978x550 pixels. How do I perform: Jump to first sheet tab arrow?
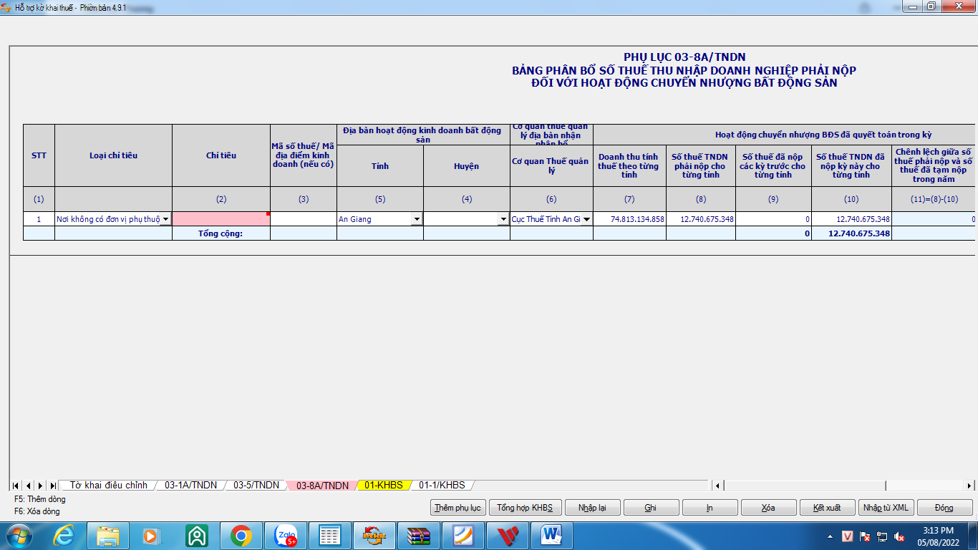[x=16, y=486]
